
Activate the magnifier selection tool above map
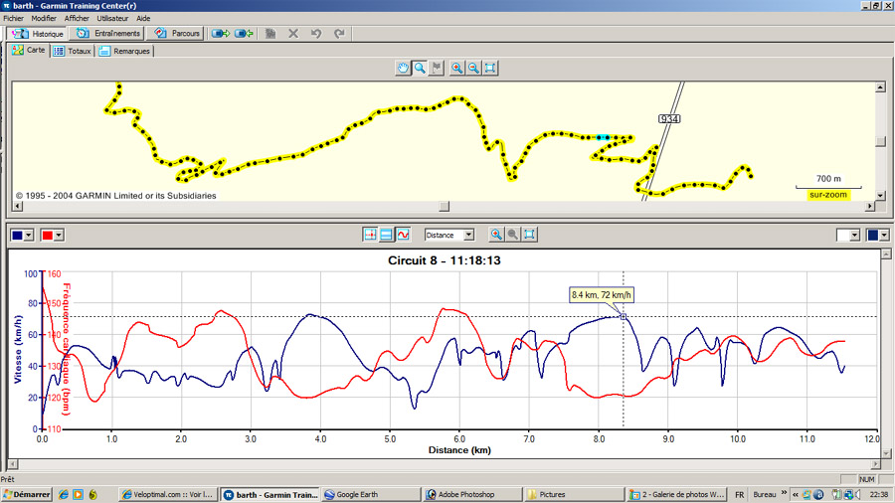(x=421, y=68)
